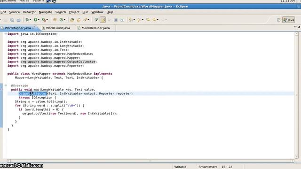The image size is (301, 169).
Task: Run the program with green Run icon
Action: point(35,20)
